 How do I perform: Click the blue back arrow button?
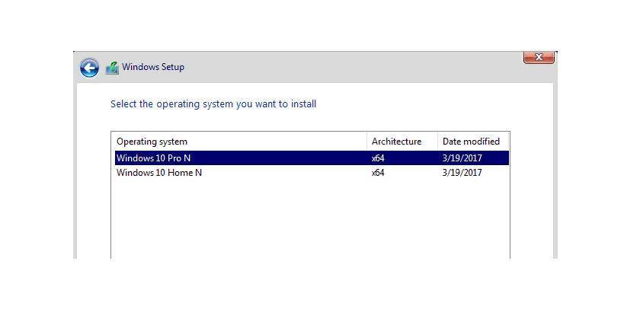[89, 68]
